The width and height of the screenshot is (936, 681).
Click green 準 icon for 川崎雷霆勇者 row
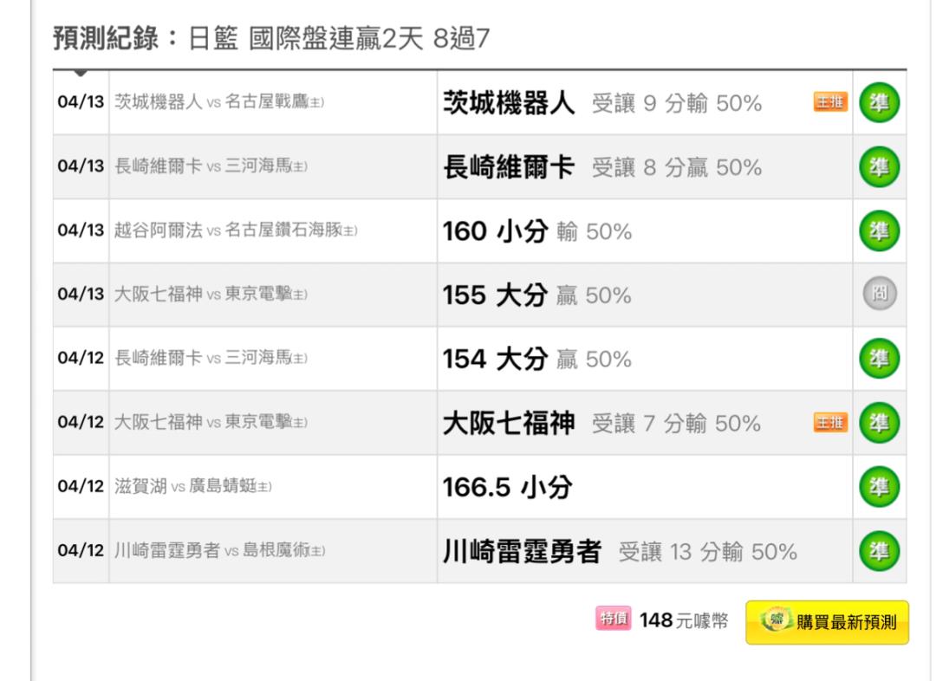pyautogui.click(x=880, y=550)
